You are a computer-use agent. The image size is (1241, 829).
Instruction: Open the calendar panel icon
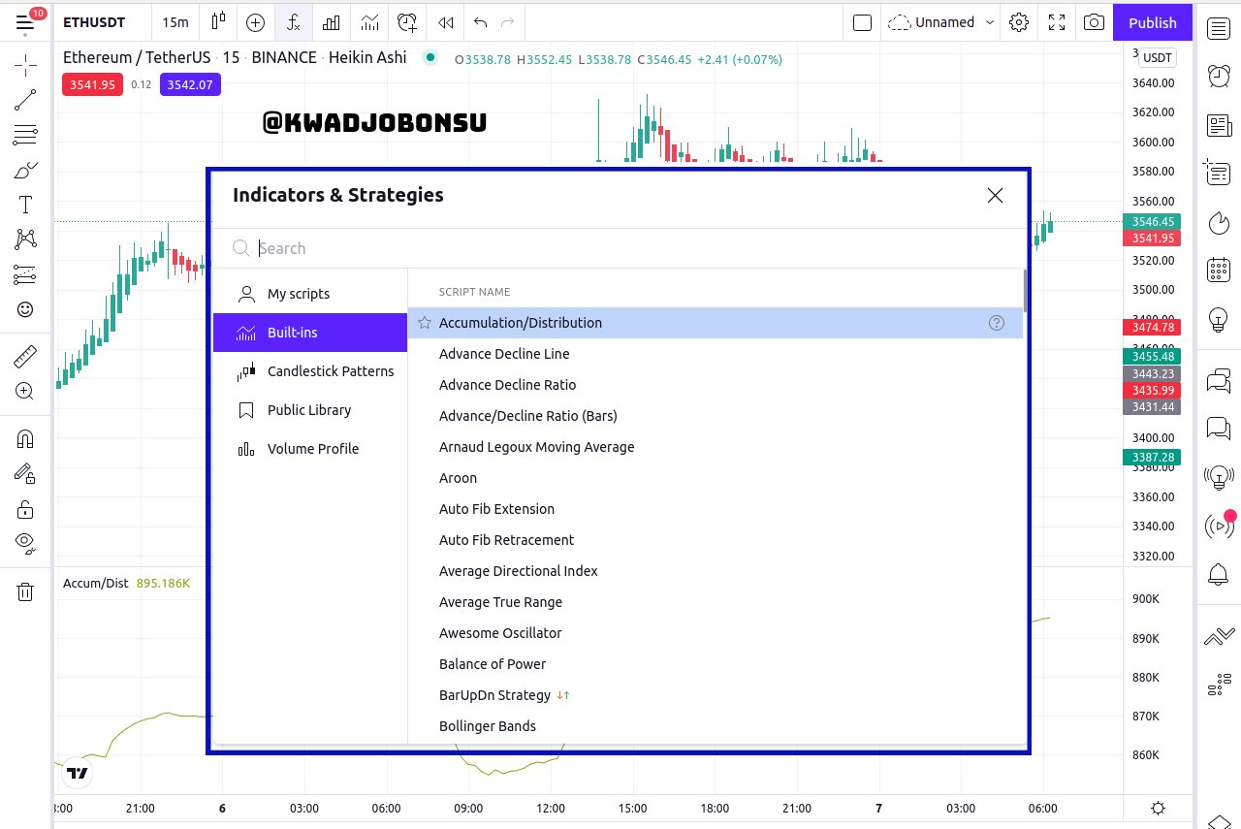tap(1219, 270)
